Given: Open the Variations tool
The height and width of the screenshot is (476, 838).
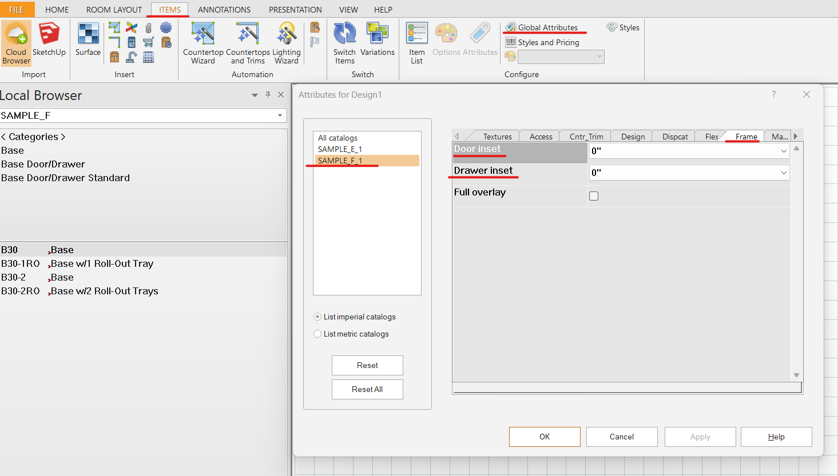Looking at the screenshot, I should tap(377, 40).
